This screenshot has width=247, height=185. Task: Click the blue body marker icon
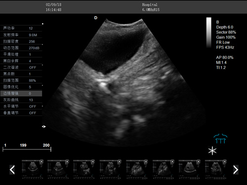tap(220, 139)
